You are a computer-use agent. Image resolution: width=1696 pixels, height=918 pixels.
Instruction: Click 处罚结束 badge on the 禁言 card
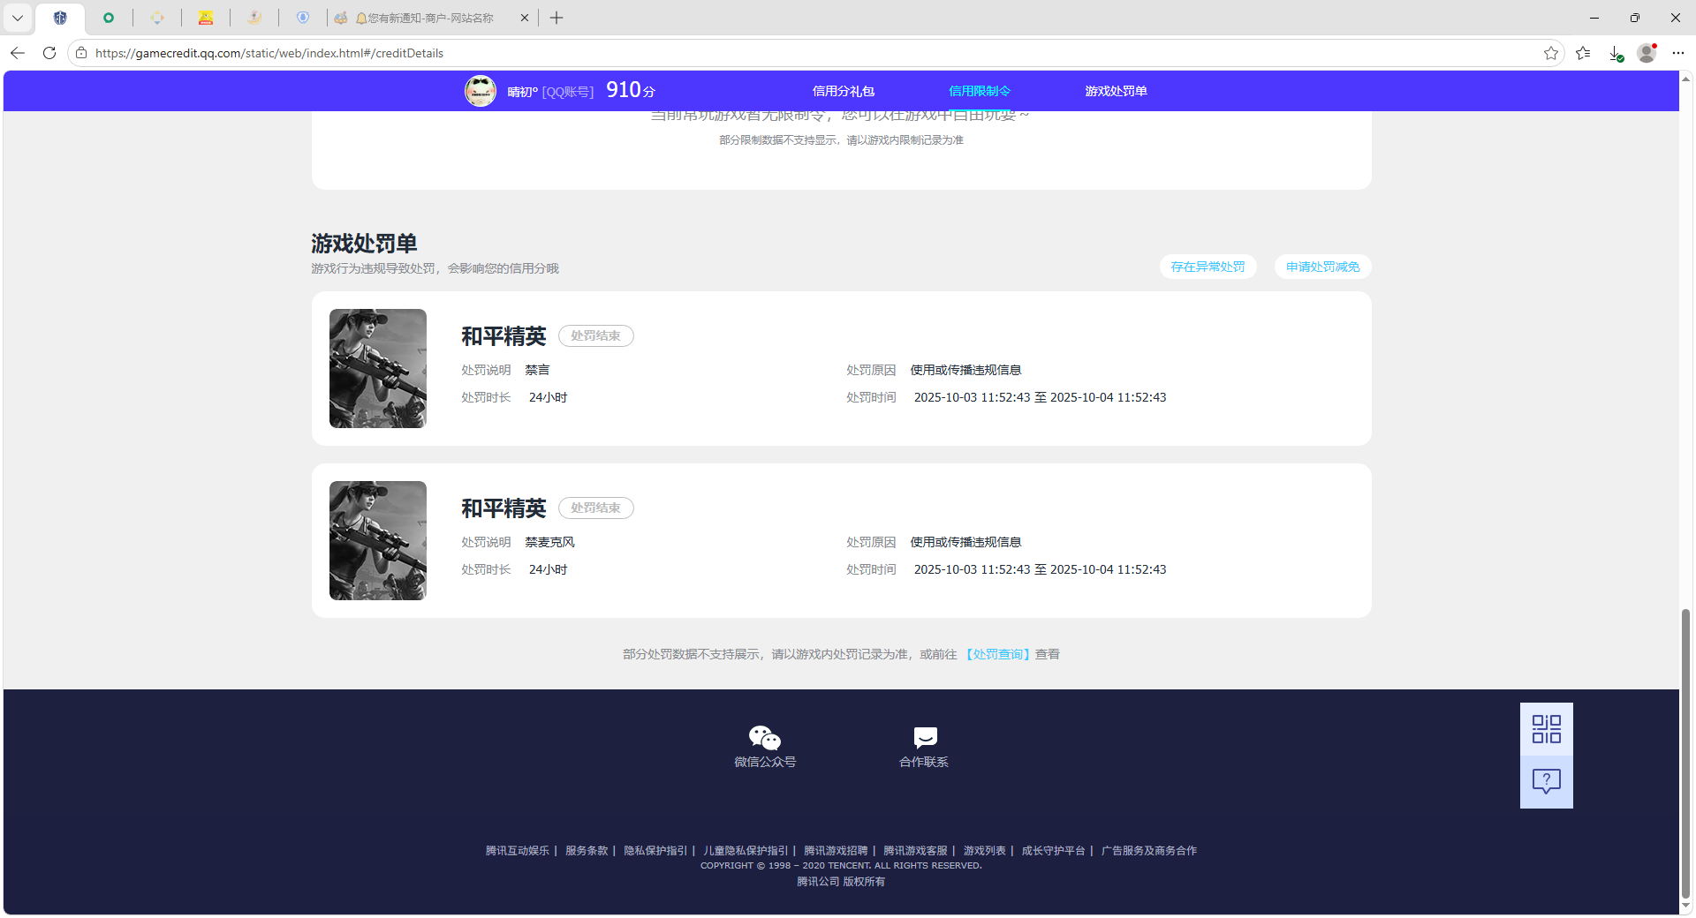point(595,335)
